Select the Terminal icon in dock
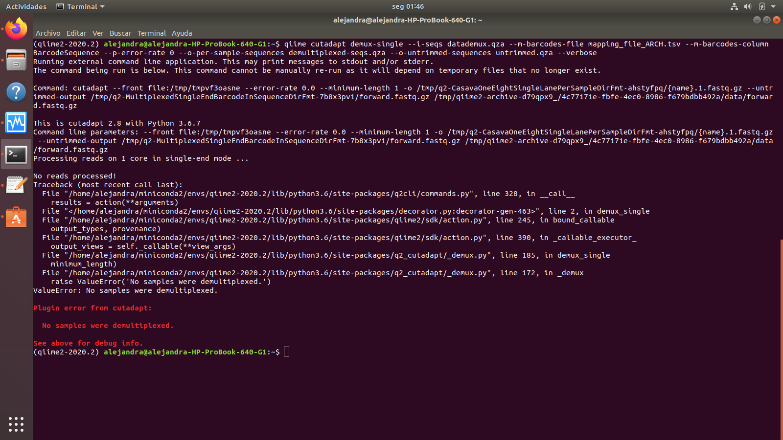Image resolution: width=783 pixels, height=440 pixels. point(16,154)
